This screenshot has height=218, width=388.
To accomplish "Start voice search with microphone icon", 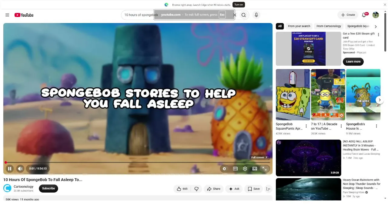I will coord(256,15).
